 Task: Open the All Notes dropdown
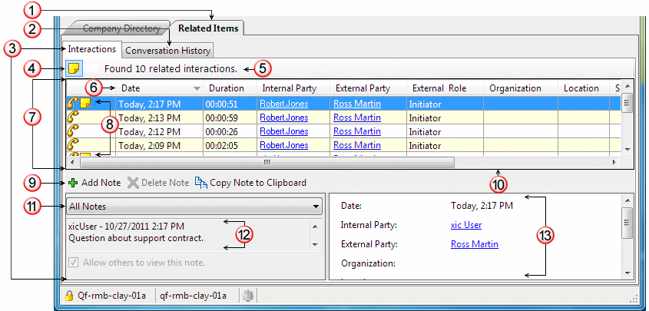tap(316, 206)
